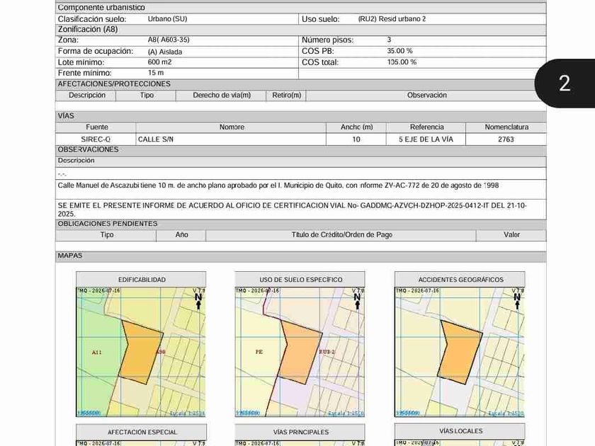Select the road width cell '10'

point(356,139)
